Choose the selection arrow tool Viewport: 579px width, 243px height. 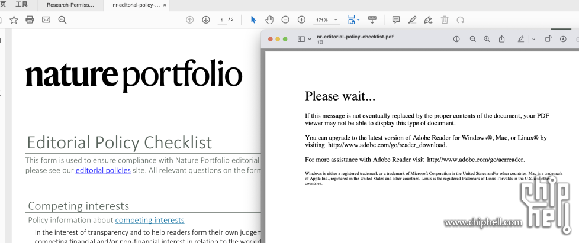click(x=253, y=20)
